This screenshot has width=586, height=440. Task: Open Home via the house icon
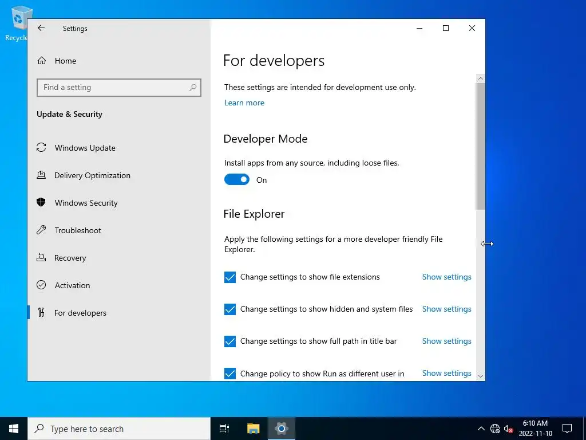click(41, 61)
